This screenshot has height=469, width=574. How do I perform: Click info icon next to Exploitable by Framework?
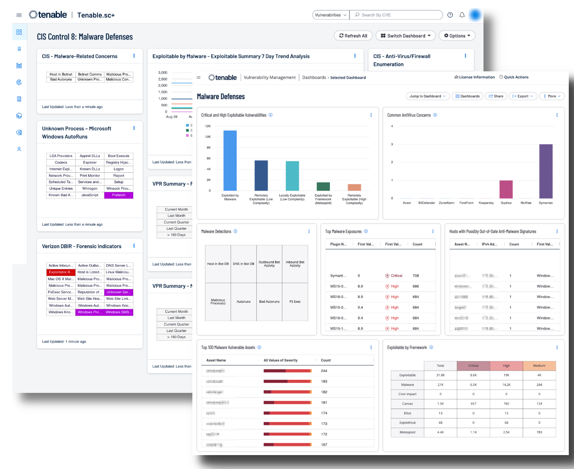click(x=431, y=348)
